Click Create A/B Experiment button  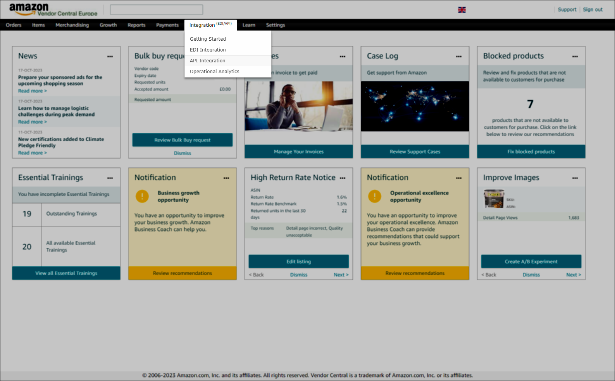tap(531, 262)
